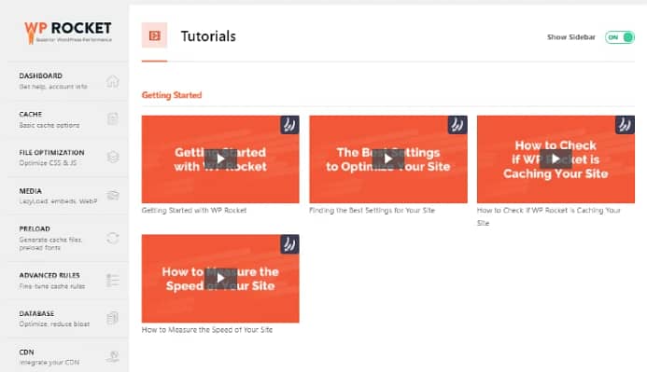Go to File Optimization menu item
The height and width of the screenshot is (372, 647).
[x=68, y=158]
